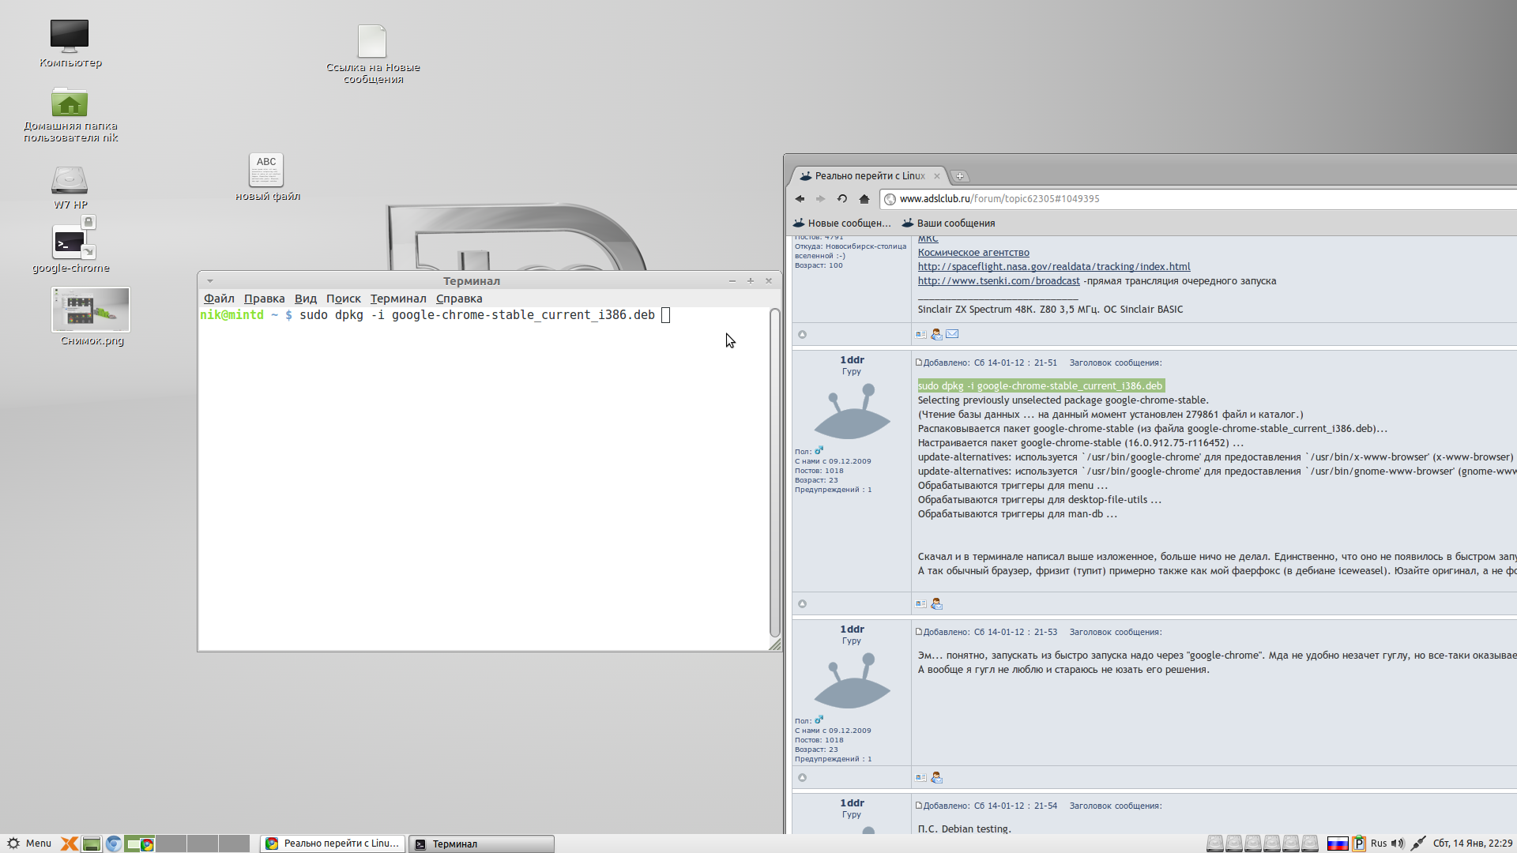Open Файл menu in Terminal
The height and width of the screenshot is (853, 1517).
(219, 299)
